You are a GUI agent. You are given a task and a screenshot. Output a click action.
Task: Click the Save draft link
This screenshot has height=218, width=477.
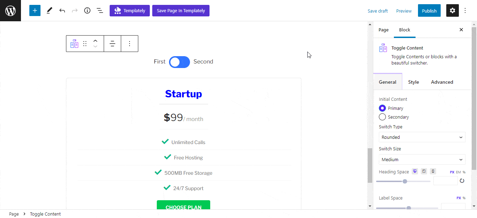tap(377, 11)
